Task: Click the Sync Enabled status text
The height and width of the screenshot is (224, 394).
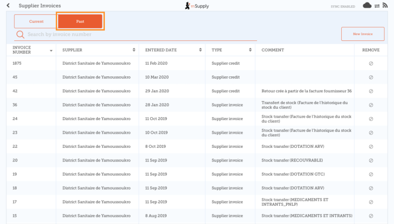Action: point(343,6)
